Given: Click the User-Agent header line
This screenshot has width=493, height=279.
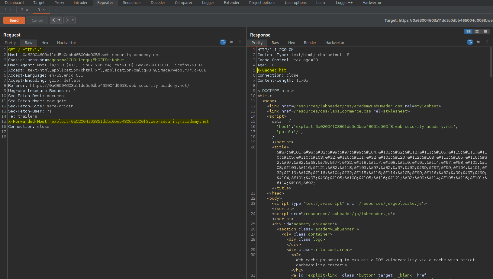Looking at the screenshot, I should pos(105,65).
